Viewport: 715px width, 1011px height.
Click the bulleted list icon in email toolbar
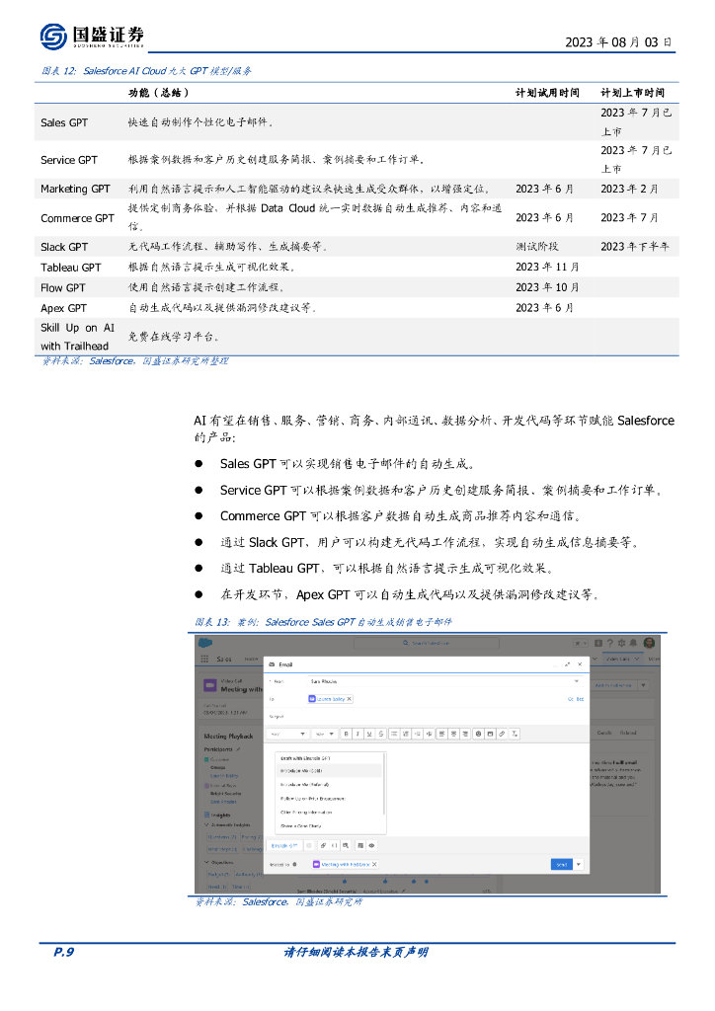tap(395, 734)
